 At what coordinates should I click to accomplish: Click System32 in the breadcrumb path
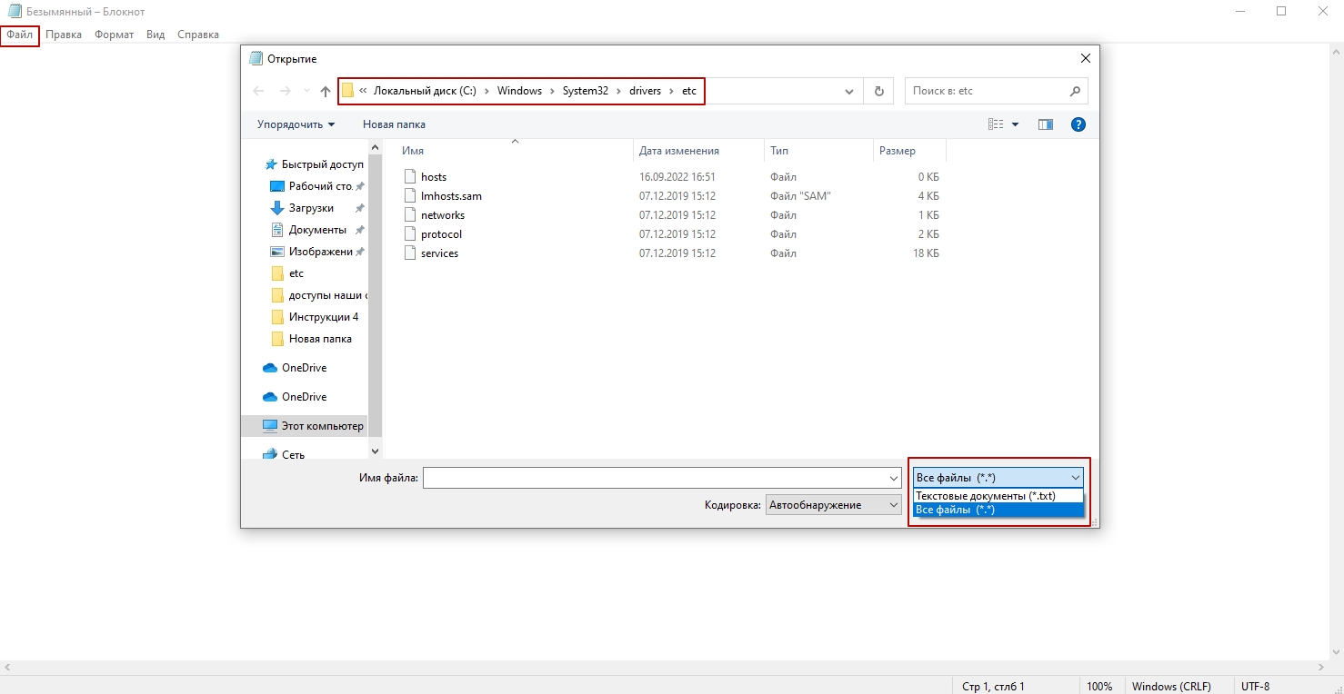point(585,91)
